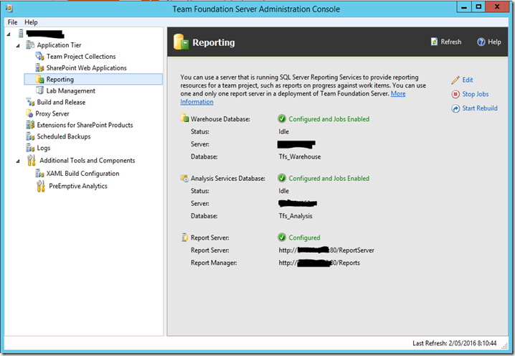Image resolution: width=515 pixels, height=356 pixels.
Task: Open the File menu
Action: click(x=12, y=22)
